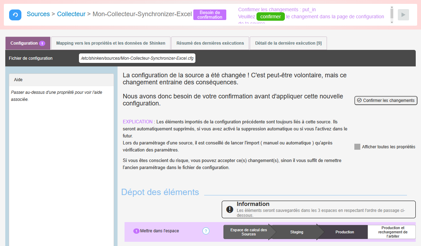Go to Sources breadcrumb link
The height and width of the screenshot is (246, 421).
coord(38,14)
